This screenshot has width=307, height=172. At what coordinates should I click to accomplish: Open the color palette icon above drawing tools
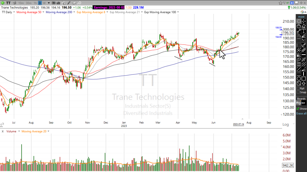click(x=302, y=12)
